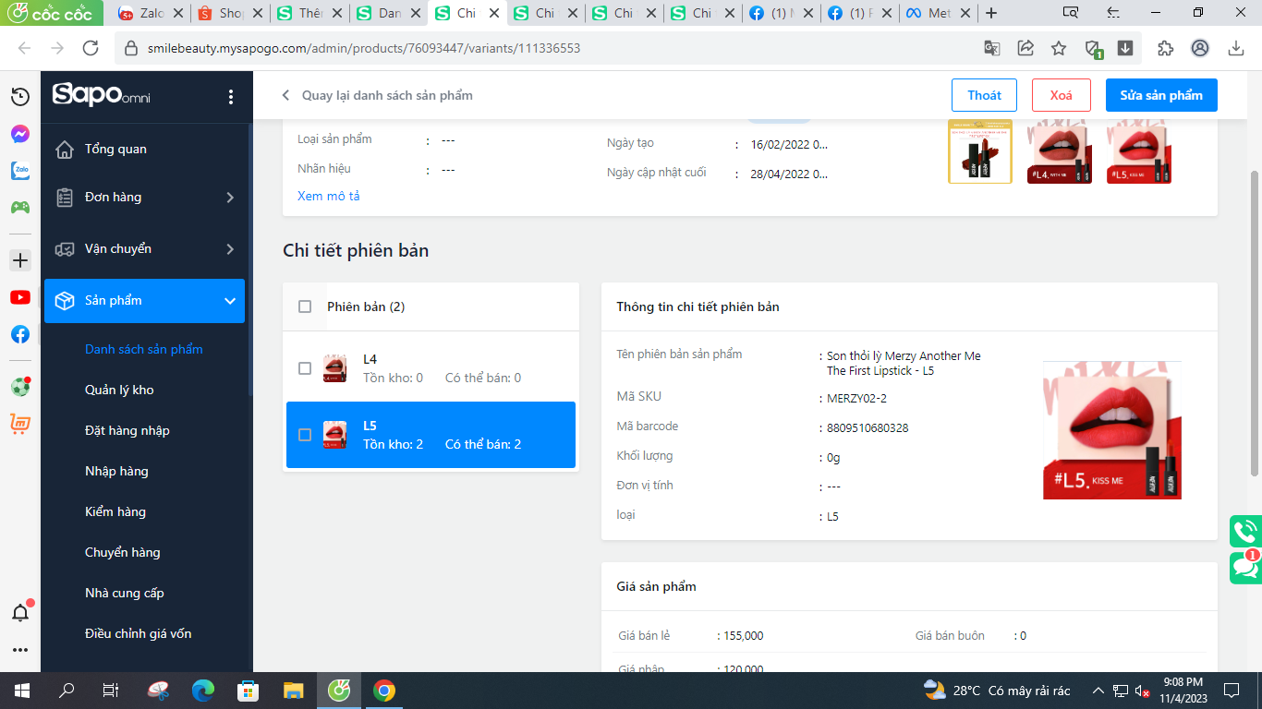Tick the Phiên bản (2) select-all checkbox

(305, 306)
